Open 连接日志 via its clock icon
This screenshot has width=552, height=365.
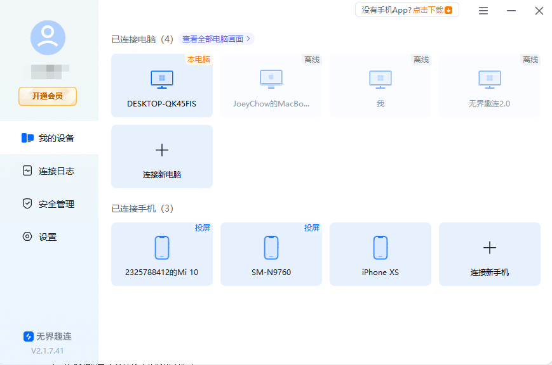click(27, 170)
